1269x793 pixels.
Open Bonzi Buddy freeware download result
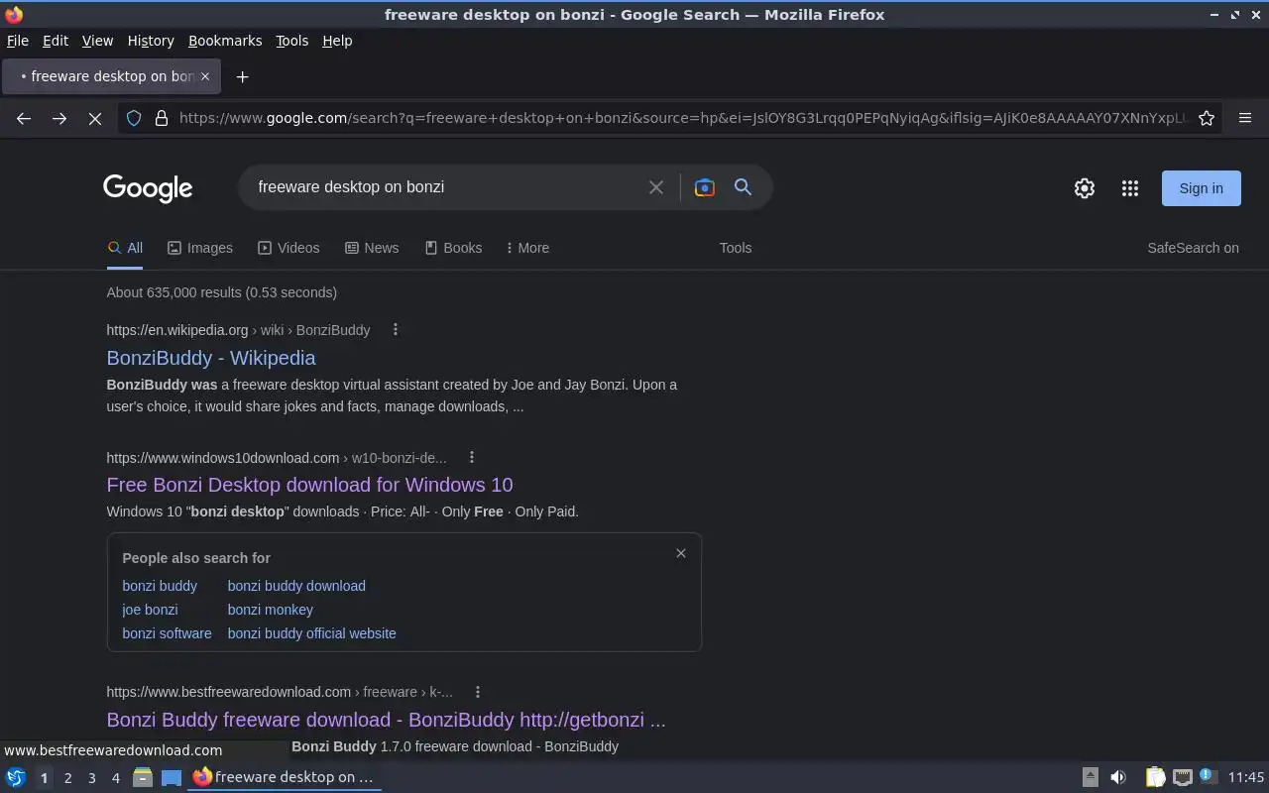point(386,720)
